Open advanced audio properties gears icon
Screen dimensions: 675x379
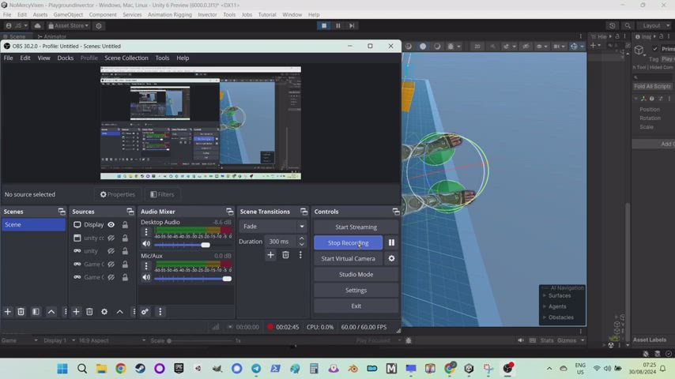tap(145, 311)
